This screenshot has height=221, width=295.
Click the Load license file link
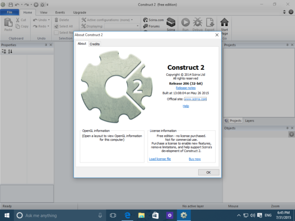160,159
